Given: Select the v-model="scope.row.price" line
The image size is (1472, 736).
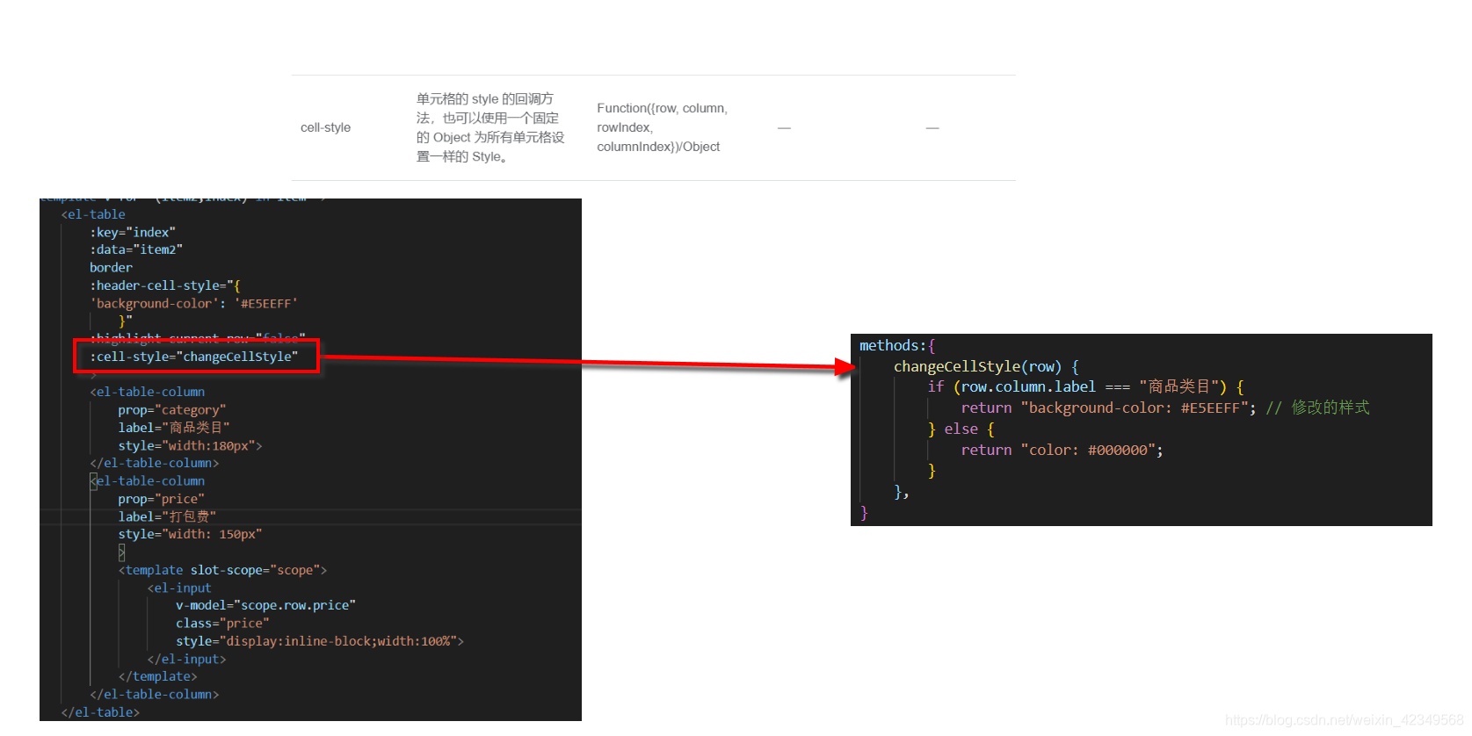Looking at the screenshot, I should tap(265, 605).
